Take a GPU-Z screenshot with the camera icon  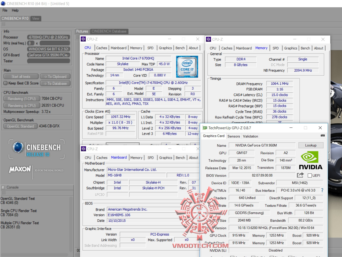323,135
